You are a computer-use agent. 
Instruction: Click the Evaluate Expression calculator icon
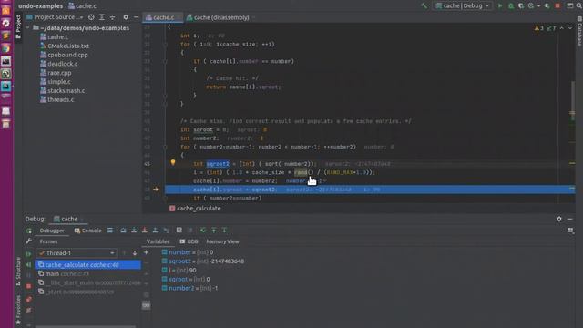(179, 231)
